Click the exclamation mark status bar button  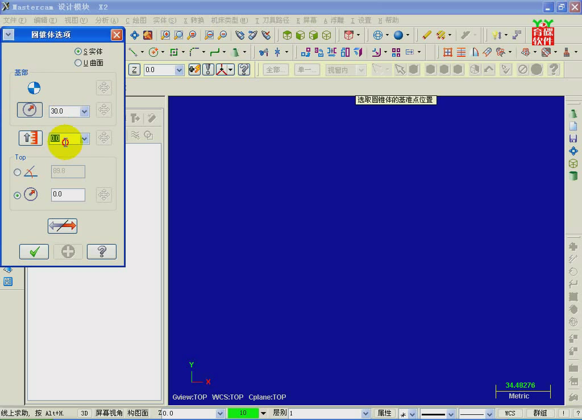point(563,413)
